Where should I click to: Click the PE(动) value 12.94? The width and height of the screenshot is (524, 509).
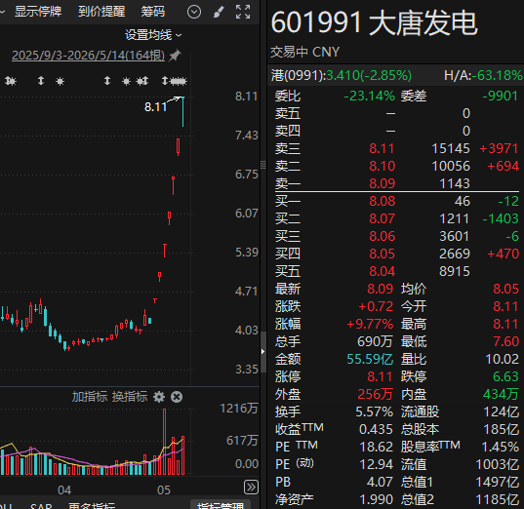[377, 464]
